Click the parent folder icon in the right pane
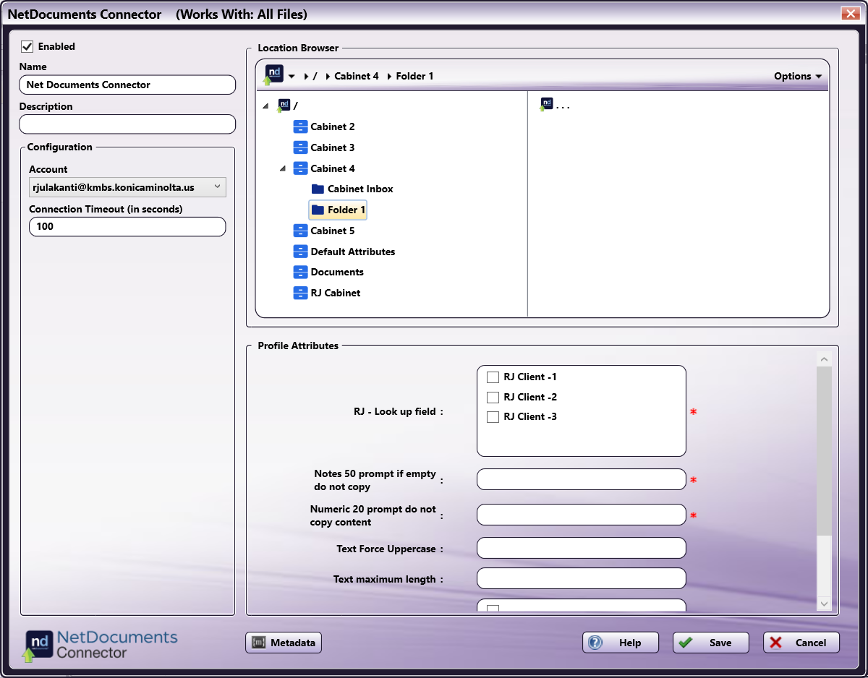 [547, 105]
